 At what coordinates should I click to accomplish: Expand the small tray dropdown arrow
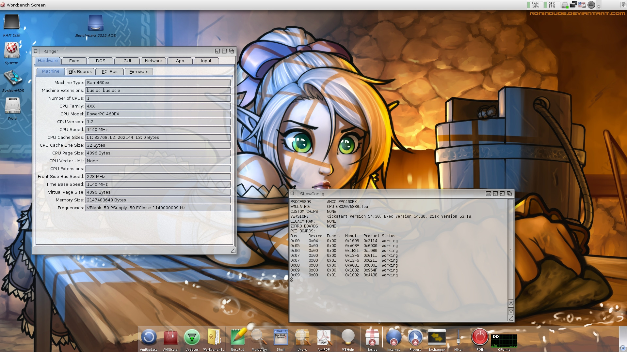pyautogui.click(x=599, y=7)
